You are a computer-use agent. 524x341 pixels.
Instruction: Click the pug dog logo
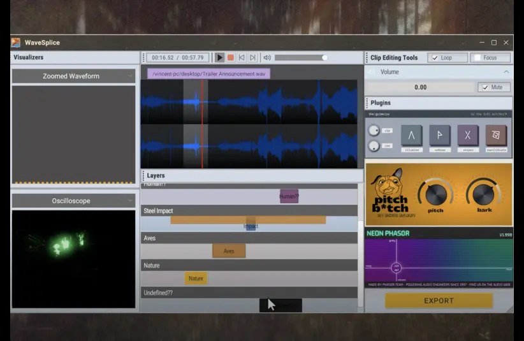(388, 183)
